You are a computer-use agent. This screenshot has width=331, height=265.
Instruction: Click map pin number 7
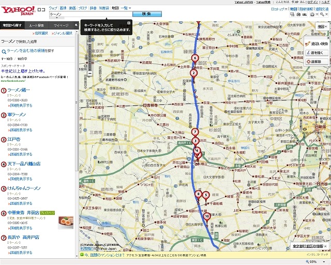click(x=195, y=132)
